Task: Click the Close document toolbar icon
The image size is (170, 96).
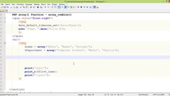Action: 11,7
